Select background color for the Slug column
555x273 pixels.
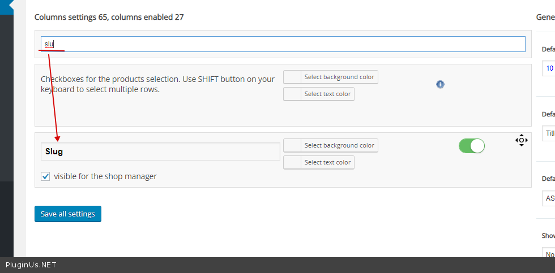[339, 145]
